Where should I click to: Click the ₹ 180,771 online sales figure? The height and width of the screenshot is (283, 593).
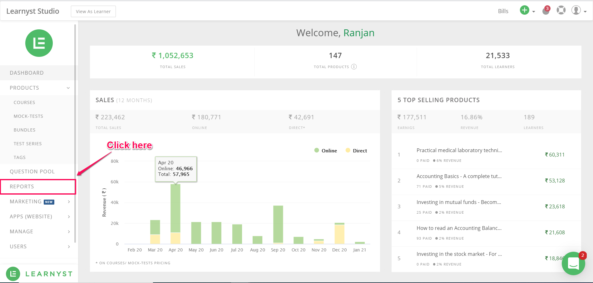coord(206,117)
